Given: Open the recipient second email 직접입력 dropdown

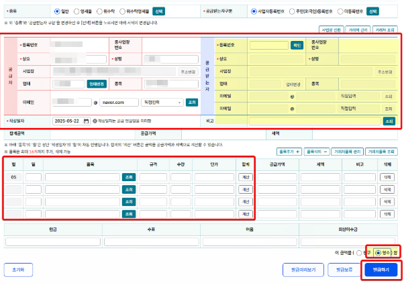Looking at the screenshot, I should click(358, 109).
